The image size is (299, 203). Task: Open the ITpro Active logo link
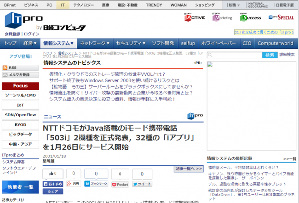tap(195, 17)
